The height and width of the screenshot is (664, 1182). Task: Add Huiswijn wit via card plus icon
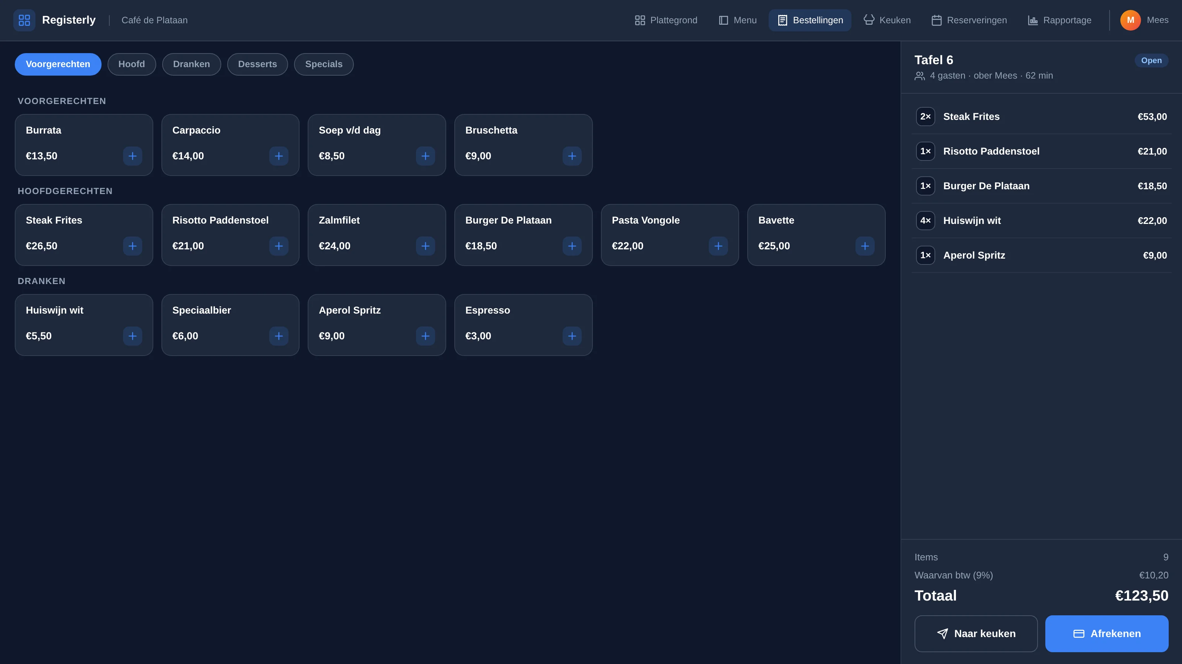132,336
